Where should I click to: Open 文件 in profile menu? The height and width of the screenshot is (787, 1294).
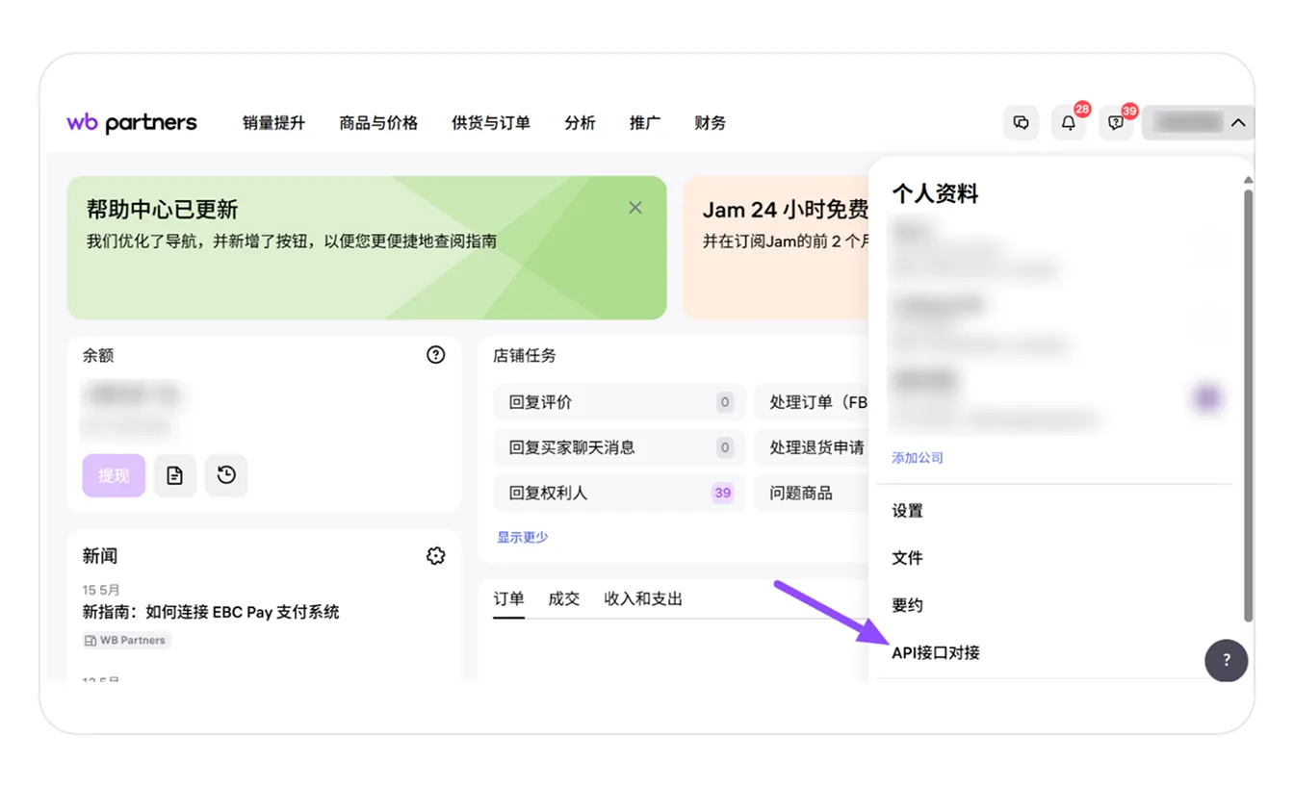click(908, 558)
